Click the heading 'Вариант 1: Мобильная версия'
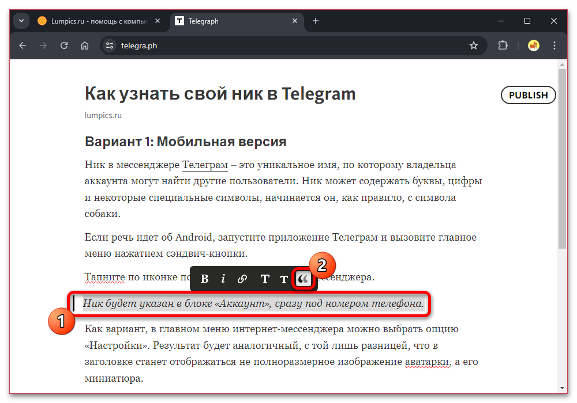577x403 pixels. [185, 142]
